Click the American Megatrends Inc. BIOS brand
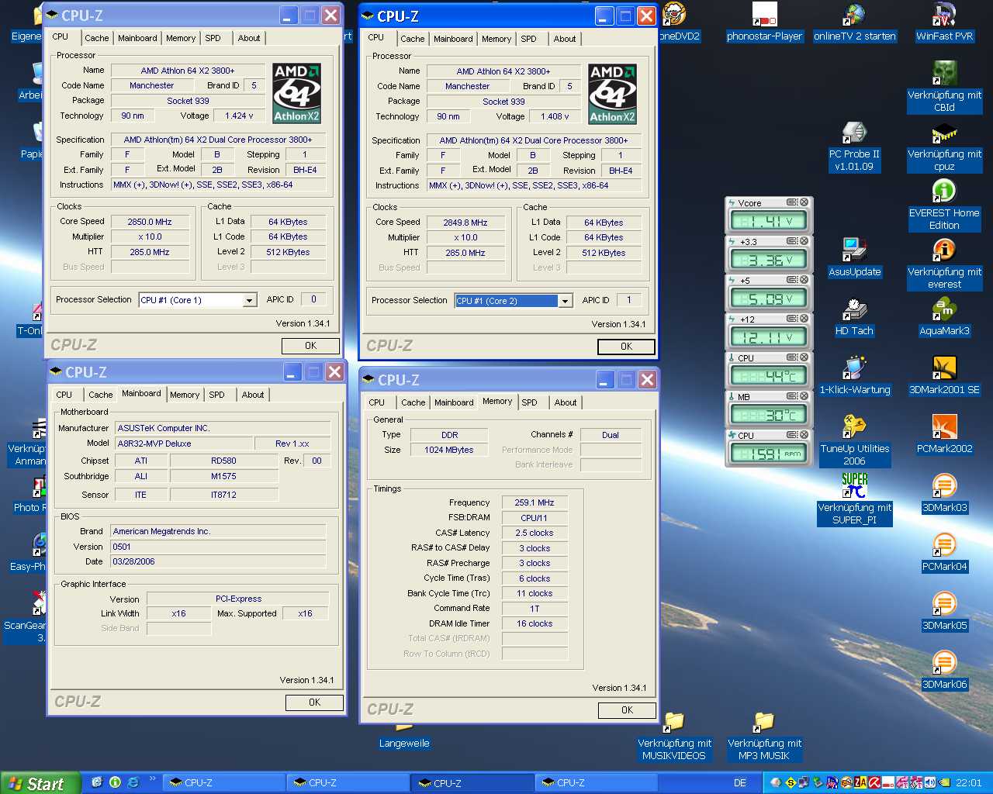 [x=218, y=531]
